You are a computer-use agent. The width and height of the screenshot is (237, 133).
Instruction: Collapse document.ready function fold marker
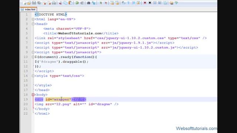[x=33, y=57]
